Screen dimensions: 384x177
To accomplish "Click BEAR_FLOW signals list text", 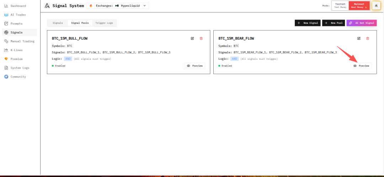I will click(x=278, y=52).
